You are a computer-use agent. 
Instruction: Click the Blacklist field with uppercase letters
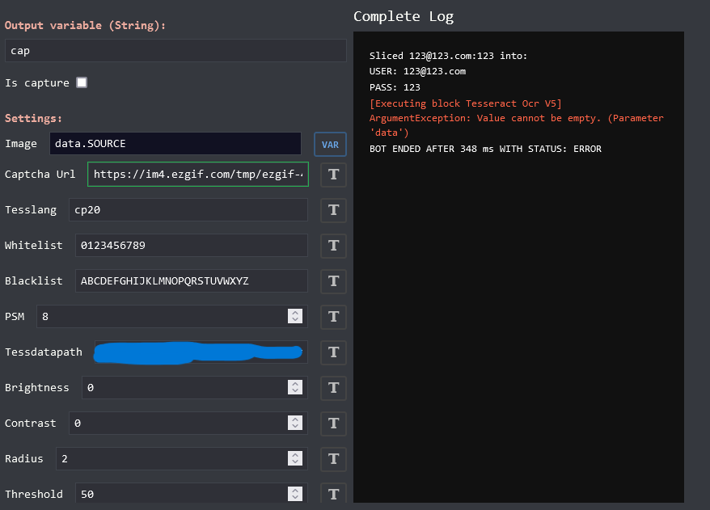coord(192,280)
